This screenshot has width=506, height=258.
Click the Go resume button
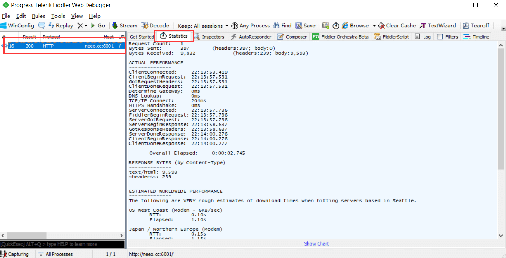point(98,26)
